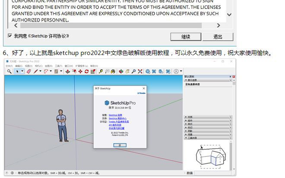Screen dimensions: 285x178
Task: Open the SketchUp 信息 link
Action: [115, 115]
